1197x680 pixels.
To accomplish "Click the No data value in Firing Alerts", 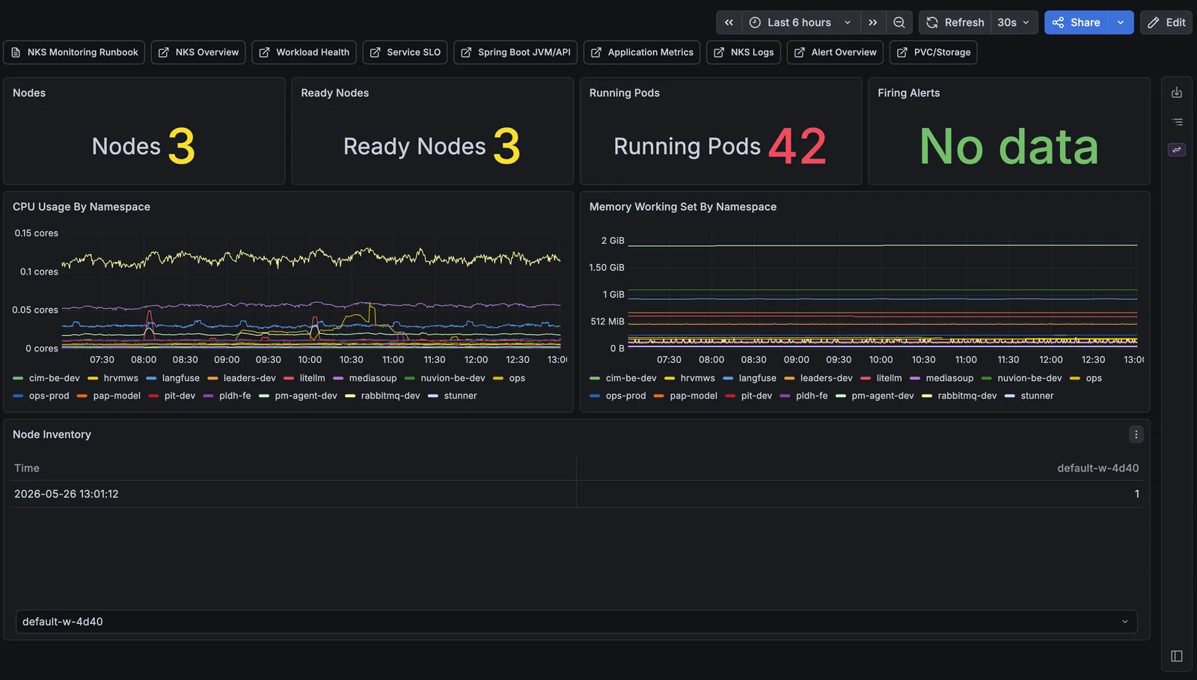I will (x=1009, y=146).
